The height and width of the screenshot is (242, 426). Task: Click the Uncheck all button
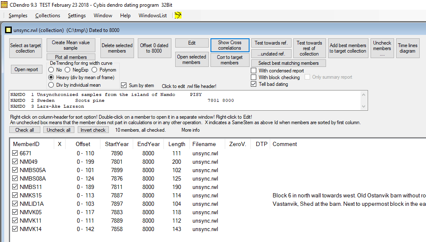pos(59,130)
